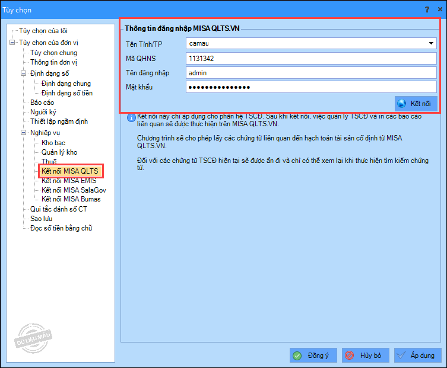447x368 pixels.
Task: Open Thiết lập ngầm định settings
Action: (59, 121)
